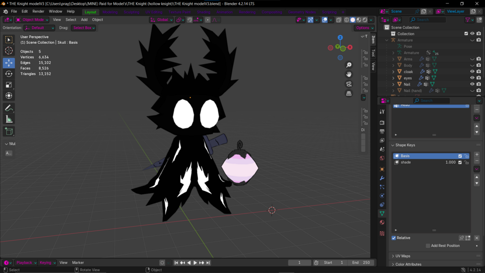Open the Modifiers wrench tab icon
The width and height of the screenshot is (485, 273).
[382, 178]
